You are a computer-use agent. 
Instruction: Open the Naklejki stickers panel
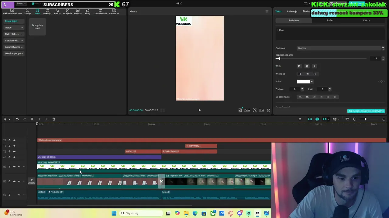pos(47,12)
